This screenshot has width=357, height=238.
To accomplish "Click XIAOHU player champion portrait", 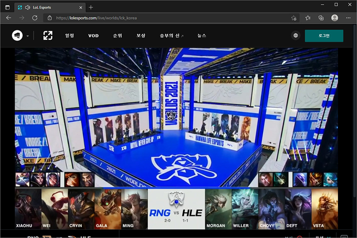I will [x=28, y=209].
